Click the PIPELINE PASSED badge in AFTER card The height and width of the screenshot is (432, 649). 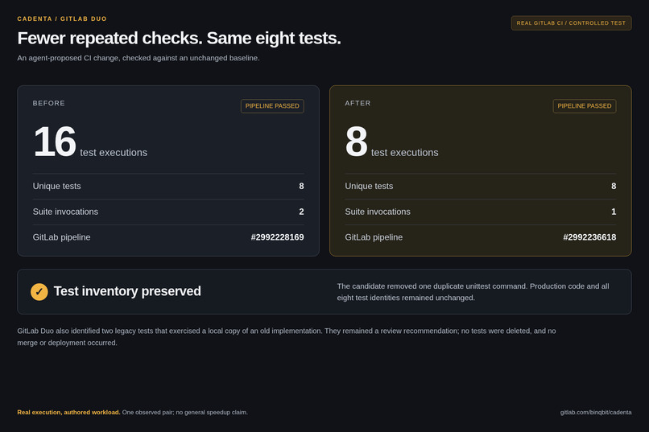(585, 106)
